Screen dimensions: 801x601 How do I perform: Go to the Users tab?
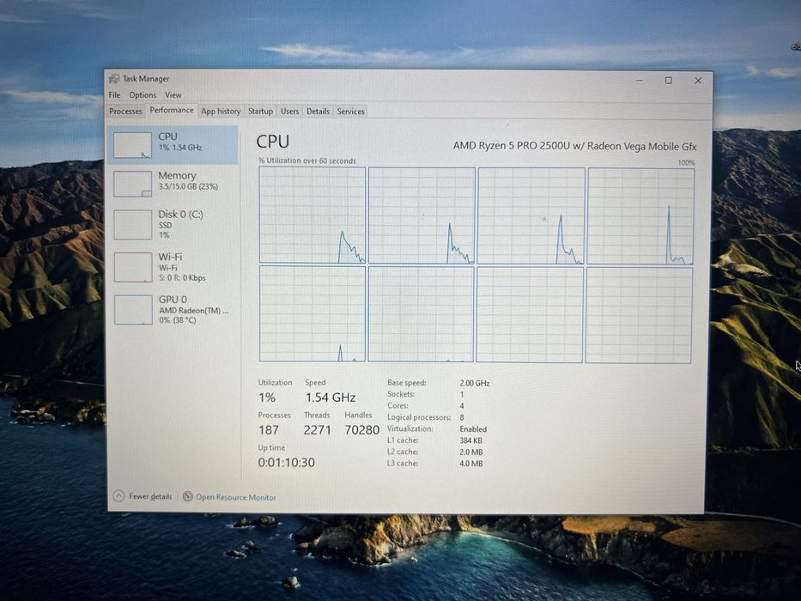[289, 112]
